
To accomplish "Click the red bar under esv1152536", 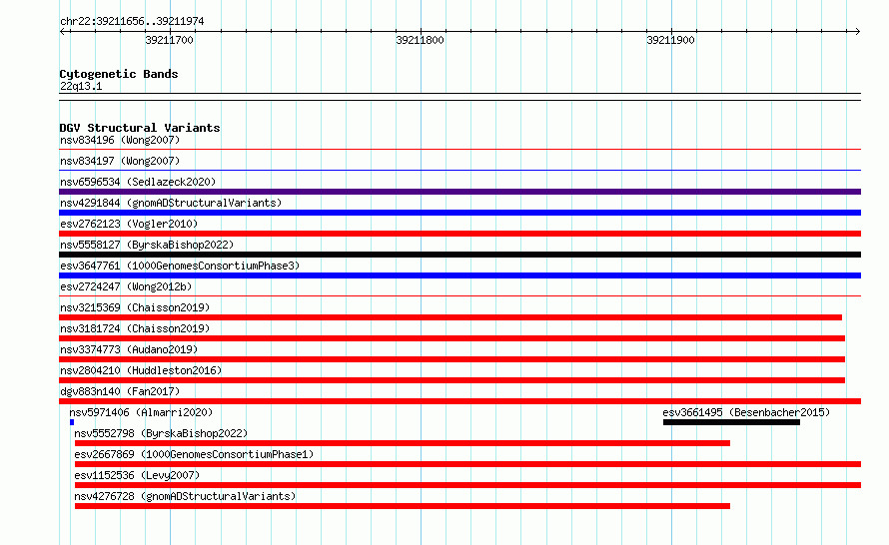I will [x=467, y=485].
